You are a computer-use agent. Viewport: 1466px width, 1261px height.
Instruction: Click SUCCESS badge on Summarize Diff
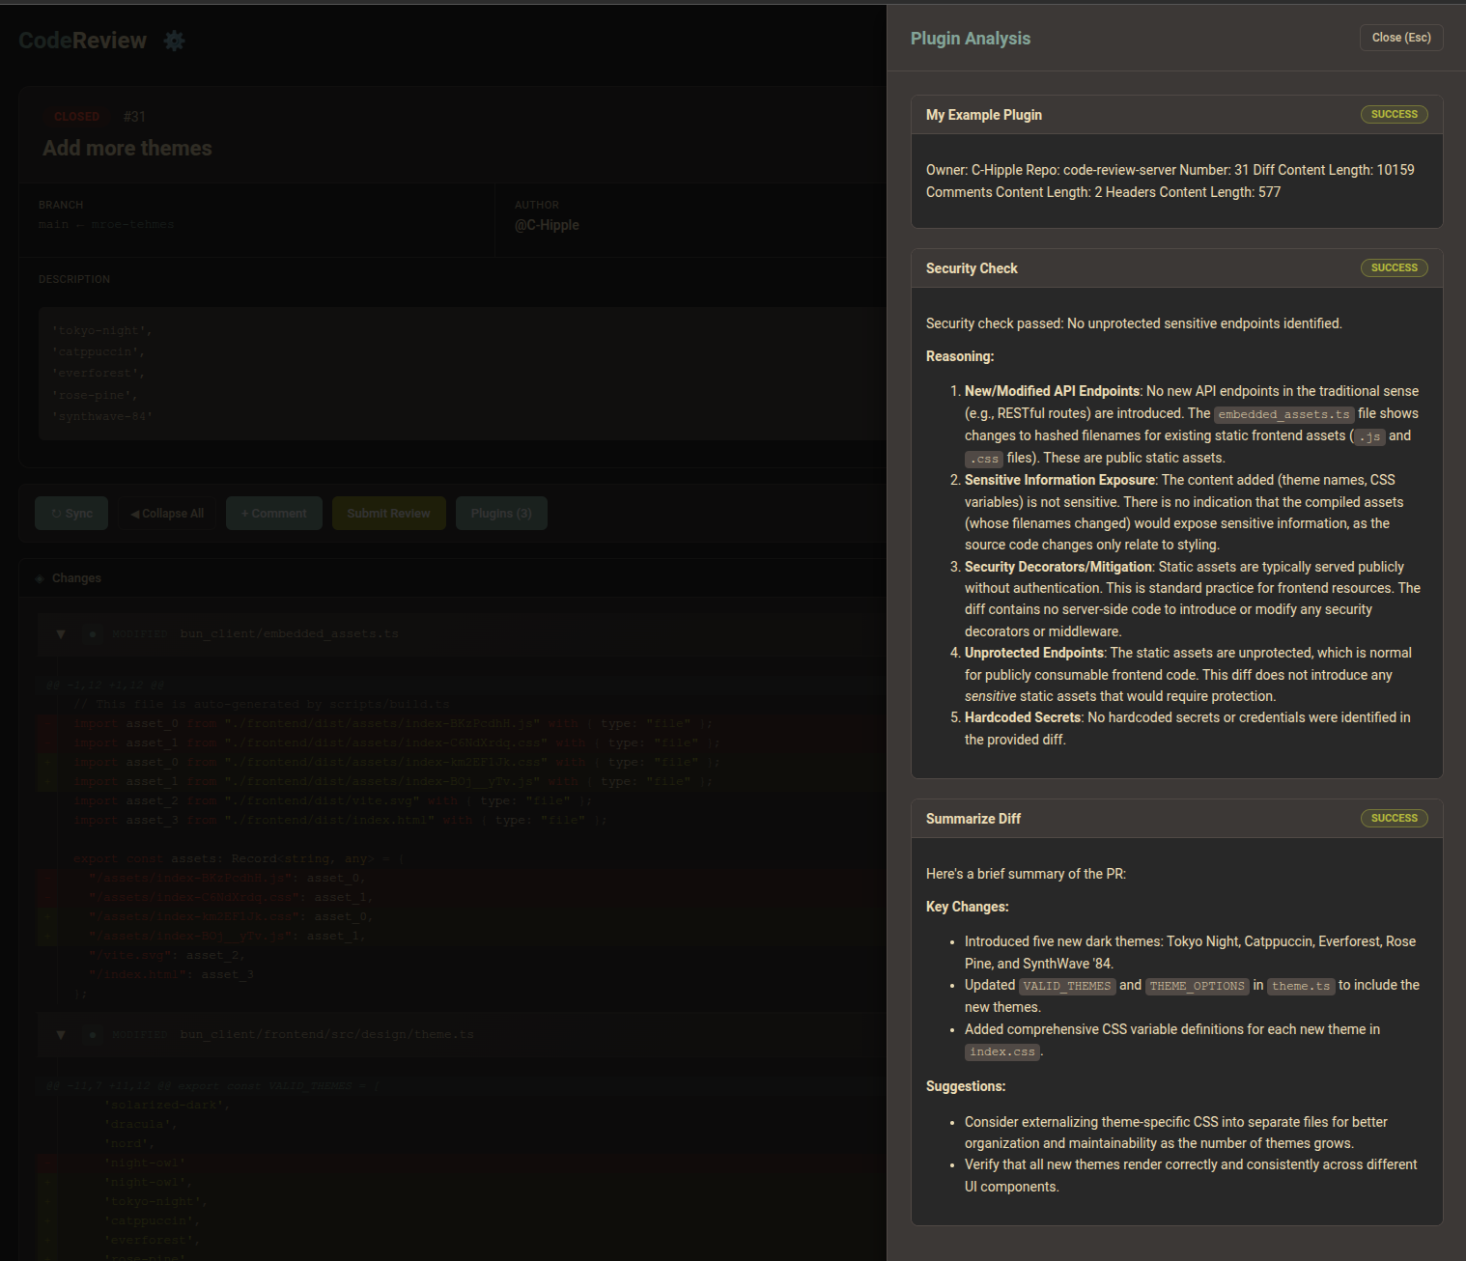(1394, 818)
